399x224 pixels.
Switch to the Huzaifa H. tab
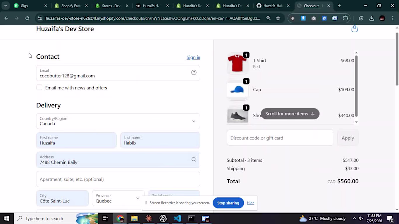152,6
